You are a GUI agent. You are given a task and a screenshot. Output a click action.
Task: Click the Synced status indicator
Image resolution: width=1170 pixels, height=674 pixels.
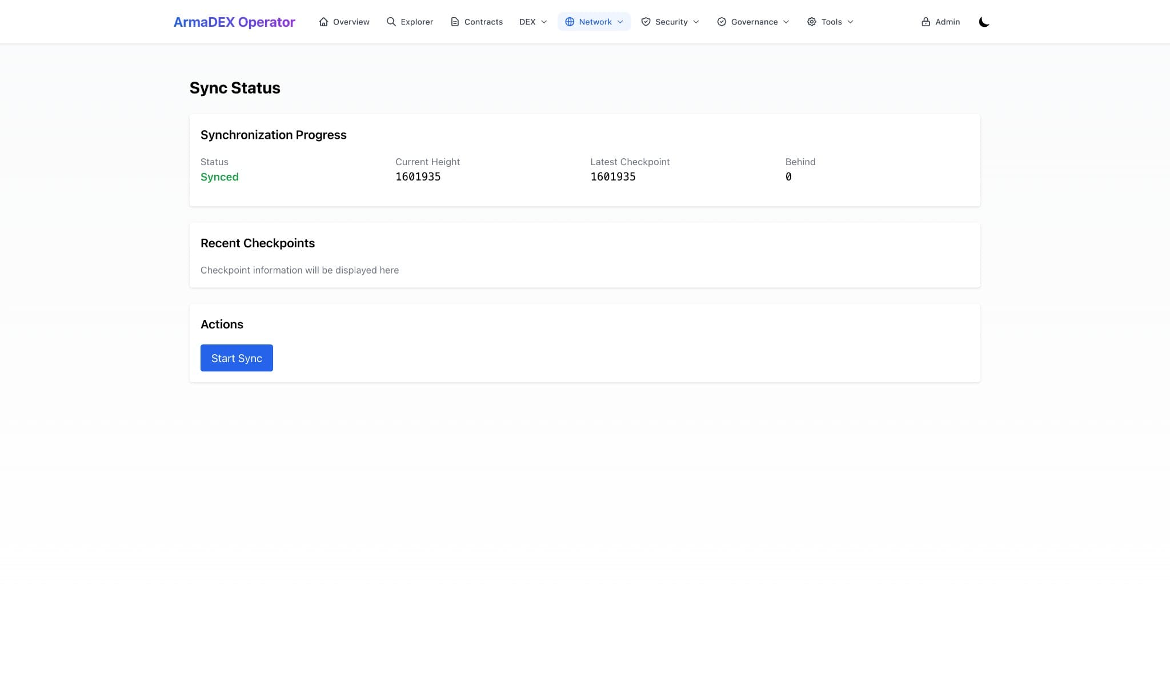point(219,176)
